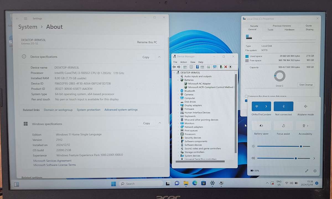This screenshot has height=199, width=332.
Task: Click the pencil edit quick settings icon
Action: click(307, 171)
